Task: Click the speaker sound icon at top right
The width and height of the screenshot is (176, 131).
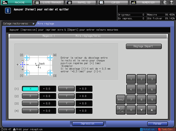Action: (x=165, y=2)
